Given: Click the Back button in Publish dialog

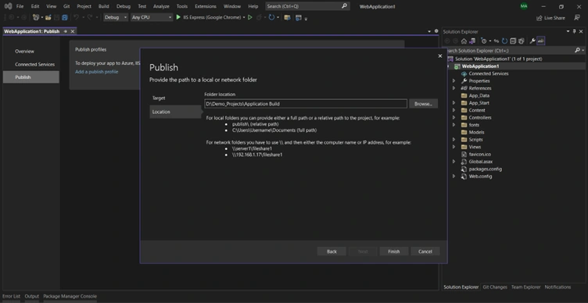Looking at the screenshot, I should click(x=332, y=251).
